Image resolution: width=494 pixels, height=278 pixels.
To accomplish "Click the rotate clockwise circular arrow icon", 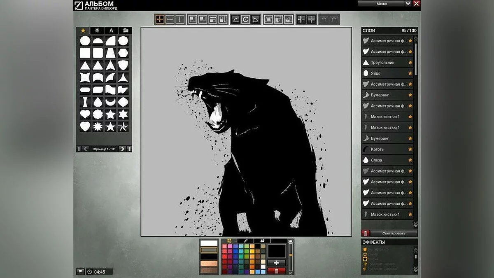I will pyautogui.click(x=245, y=19).
